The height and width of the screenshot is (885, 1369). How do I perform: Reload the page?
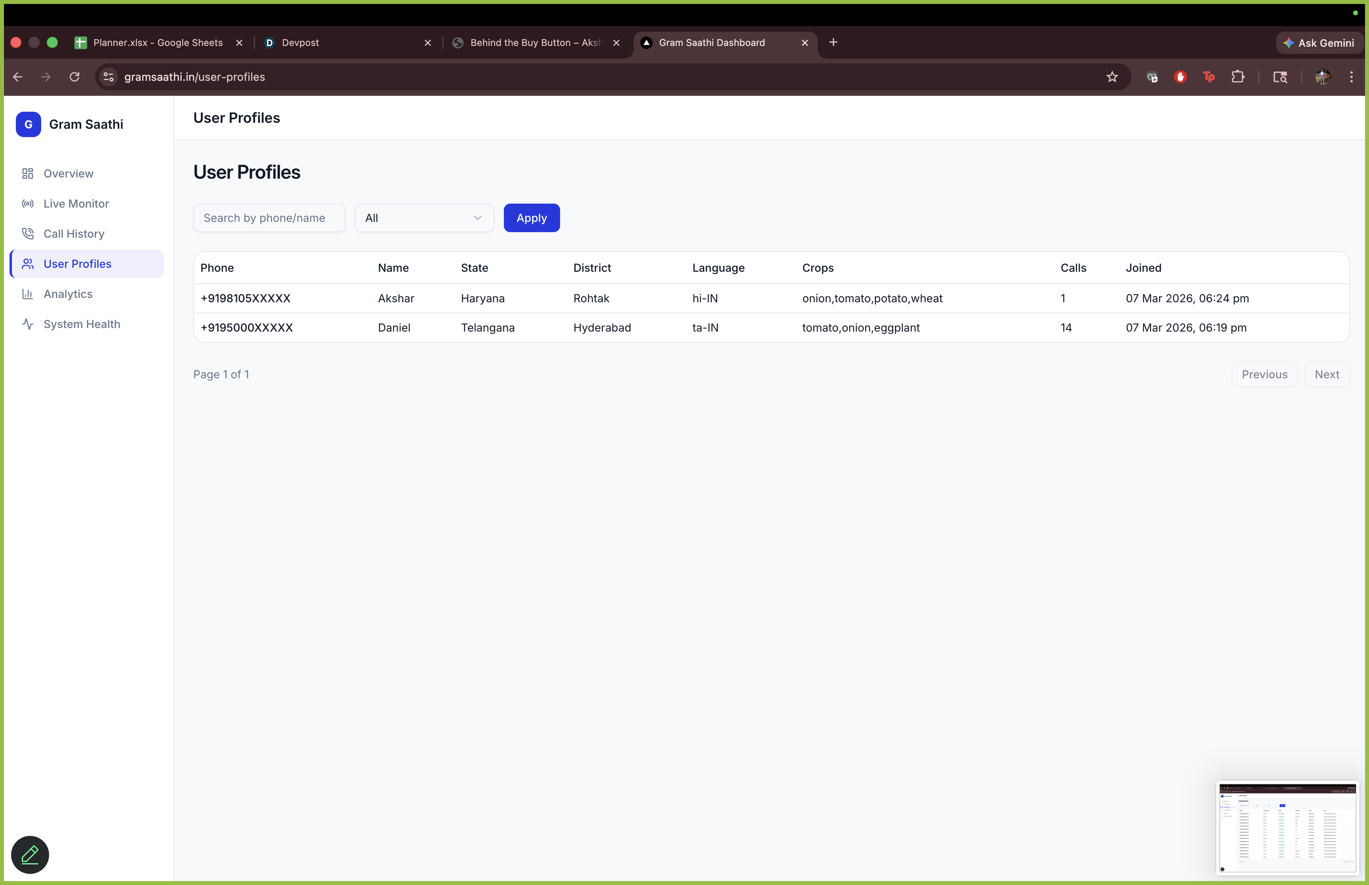75,77
